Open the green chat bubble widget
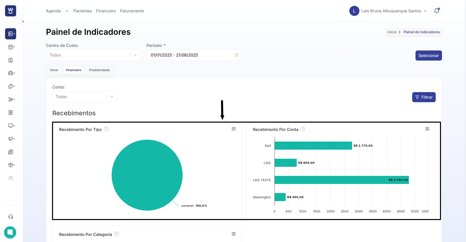 pos(10,232)
